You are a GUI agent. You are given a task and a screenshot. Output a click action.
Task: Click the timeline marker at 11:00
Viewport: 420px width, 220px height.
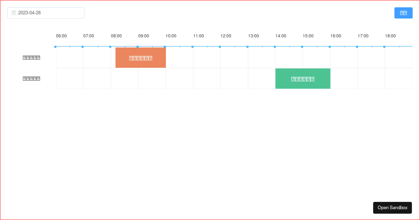(x=193, y=46)
